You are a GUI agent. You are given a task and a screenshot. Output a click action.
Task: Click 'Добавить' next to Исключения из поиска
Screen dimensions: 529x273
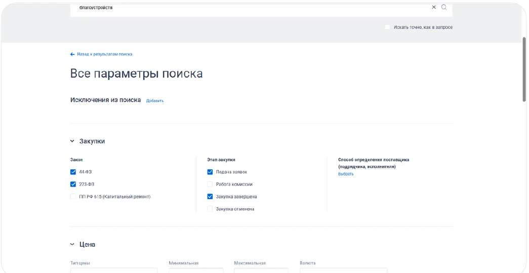[x=155, y=101]
